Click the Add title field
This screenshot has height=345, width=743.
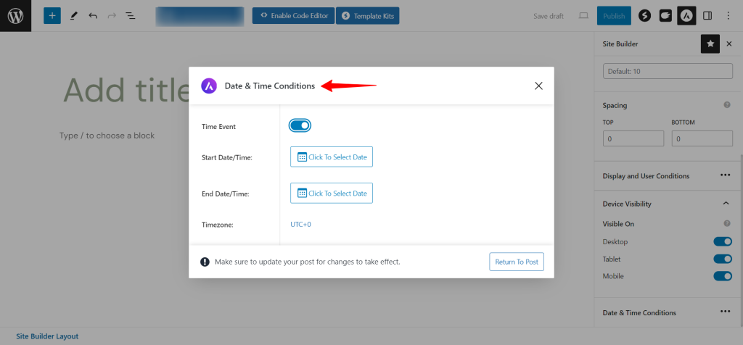(x=126, y=89)
